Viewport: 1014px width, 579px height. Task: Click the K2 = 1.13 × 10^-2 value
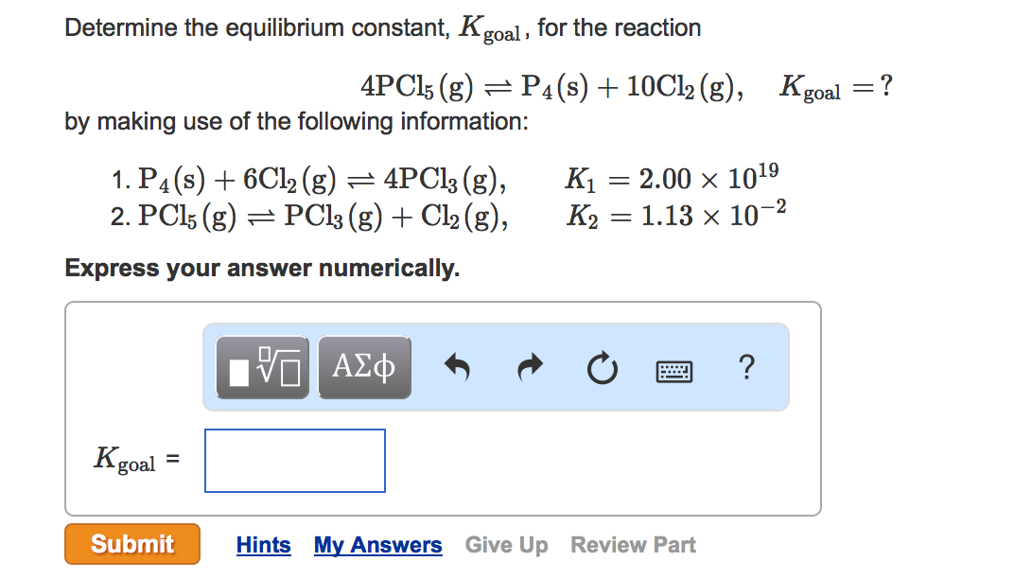[x=676, y=215]
